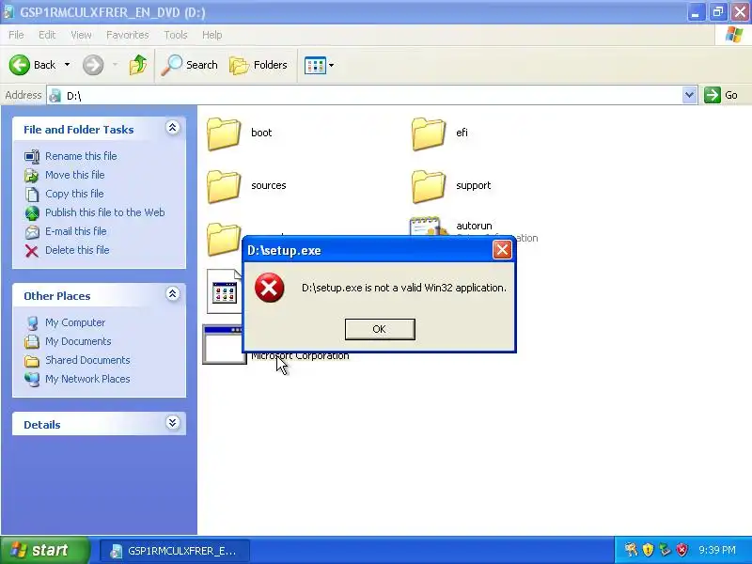The width and height of the screenshot is (752, 564).
Task: Expand the Details panel
Action: [x=173, y=422]
